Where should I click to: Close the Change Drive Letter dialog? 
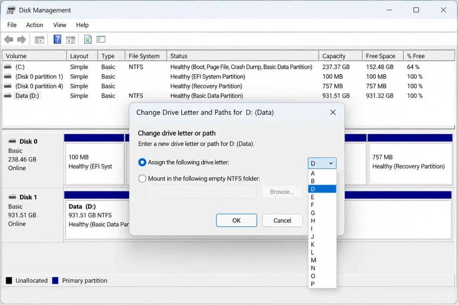pyautogui.click(x=333, y=112)
